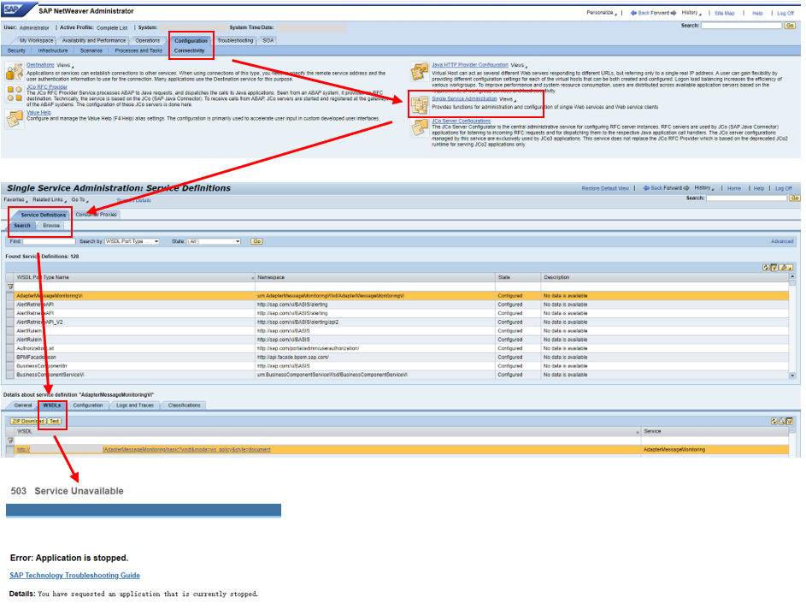Open the Go To menu
The width and height of the screenshot is (806, 609).
pyautogui.click(x=79, y=199)
